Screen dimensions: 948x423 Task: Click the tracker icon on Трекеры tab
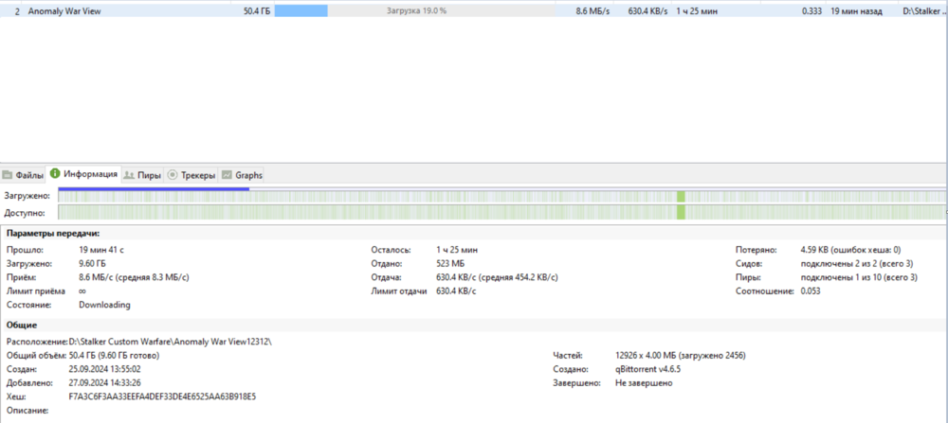click(172, 176)
